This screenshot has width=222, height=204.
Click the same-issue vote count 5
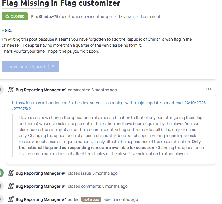click(53, 67)
